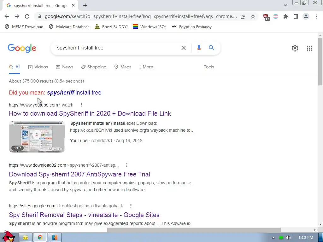This screenshot has height=242, width=323.
Task: Open Google quick settings gear
Action: (295, 48)
